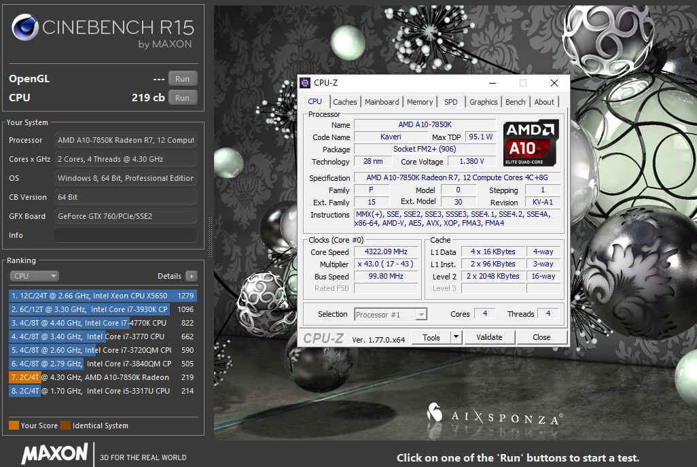
Task: Click the CB Version 64 Bit field
Action: click(x=126, y=197)
